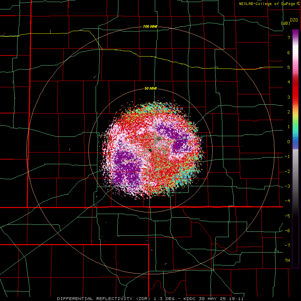This screenshot has width=301, height=301.
Task: Click the "-3" value on the color scale
Action: point(287,186)
